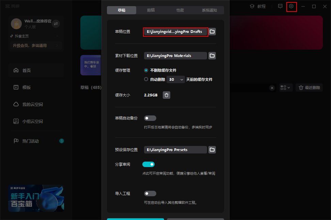Click the 最近删除 button
The image size is (331, 220).
(x=309, y=88)
